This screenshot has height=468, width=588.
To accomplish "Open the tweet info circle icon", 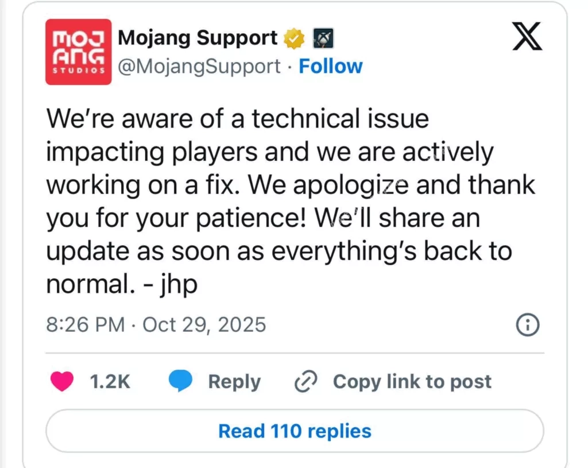I will point(528,326).
